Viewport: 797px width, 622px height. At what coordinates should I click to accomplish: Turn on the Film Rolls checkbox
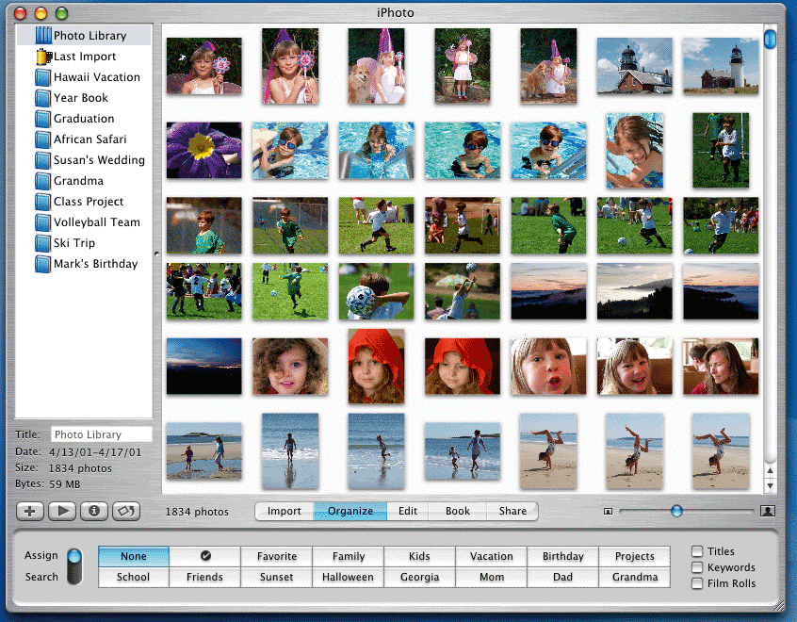pyautogui.click(x=697, y=583)
